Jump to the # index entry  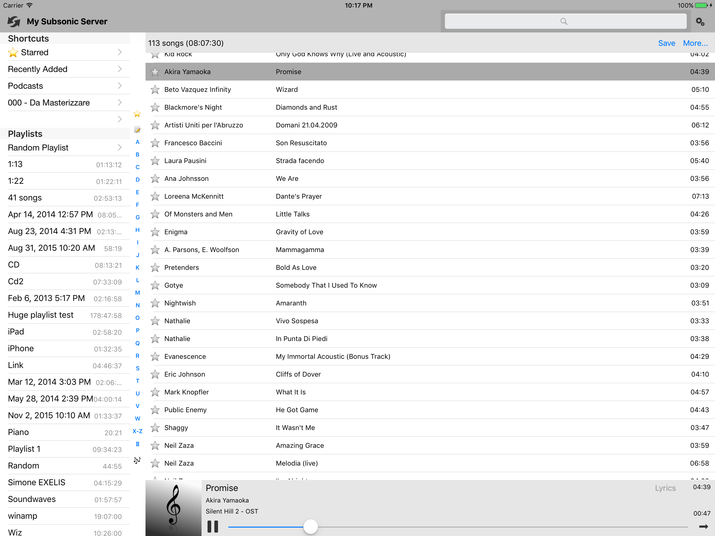137,444
